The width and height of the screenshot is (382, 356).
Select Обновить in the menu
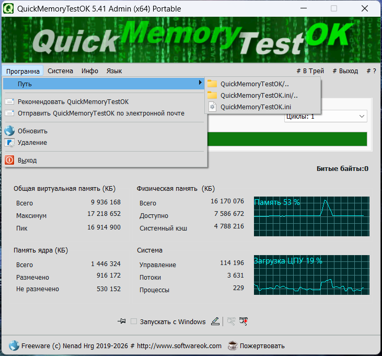pyautogui.click(x=104, y=131)
